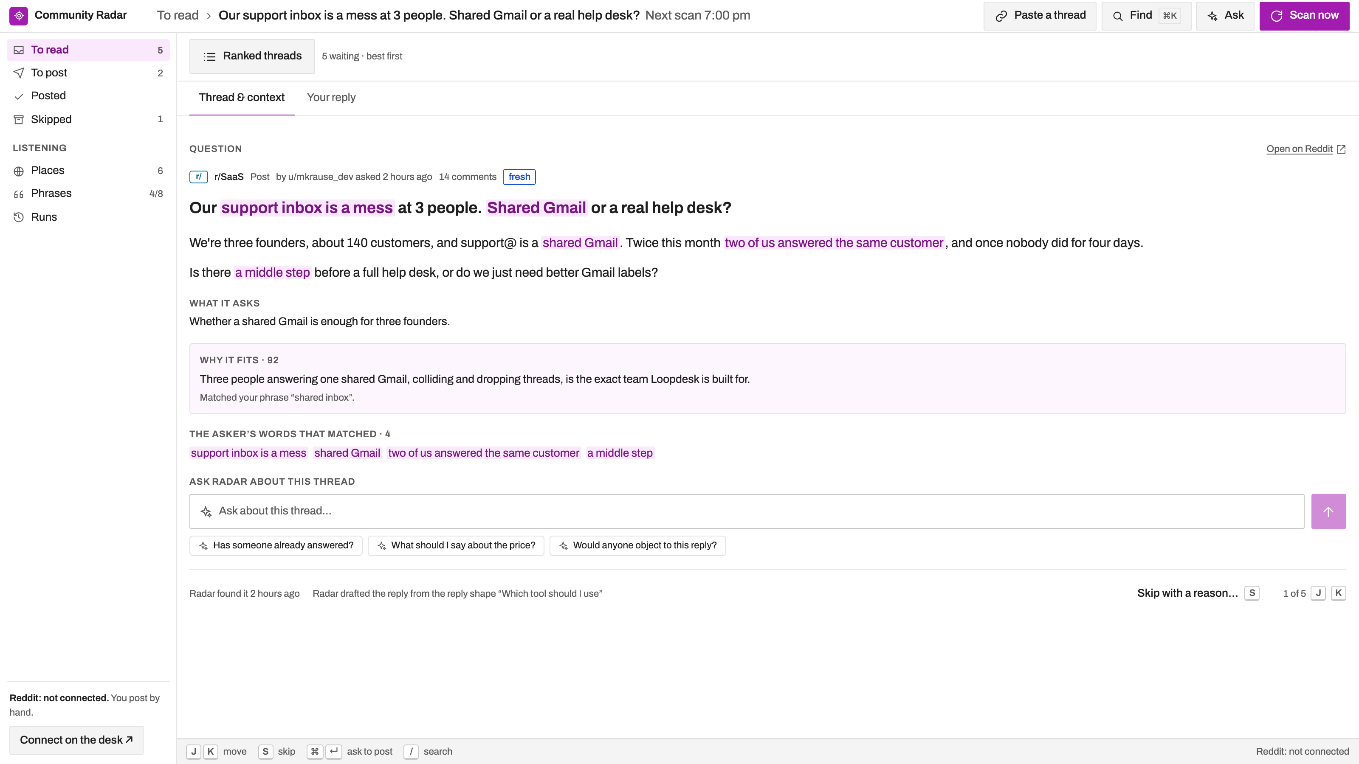Click the K key next to 1 of 5
The image size is (1359, 764).
(x=1339, y=593)
